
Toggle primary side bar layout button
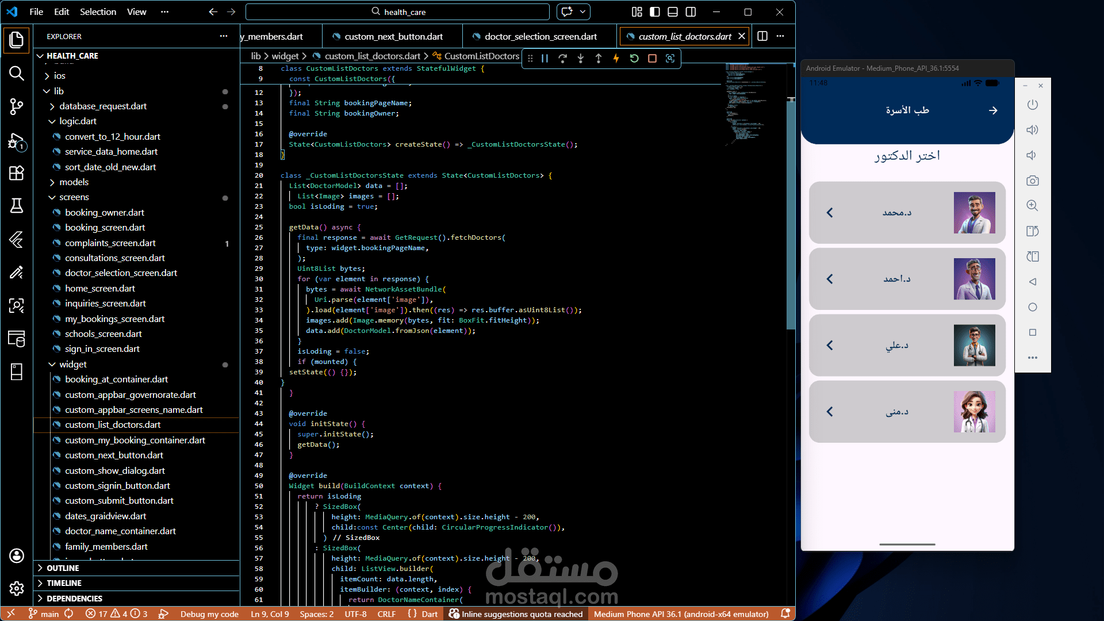point(655,12)
